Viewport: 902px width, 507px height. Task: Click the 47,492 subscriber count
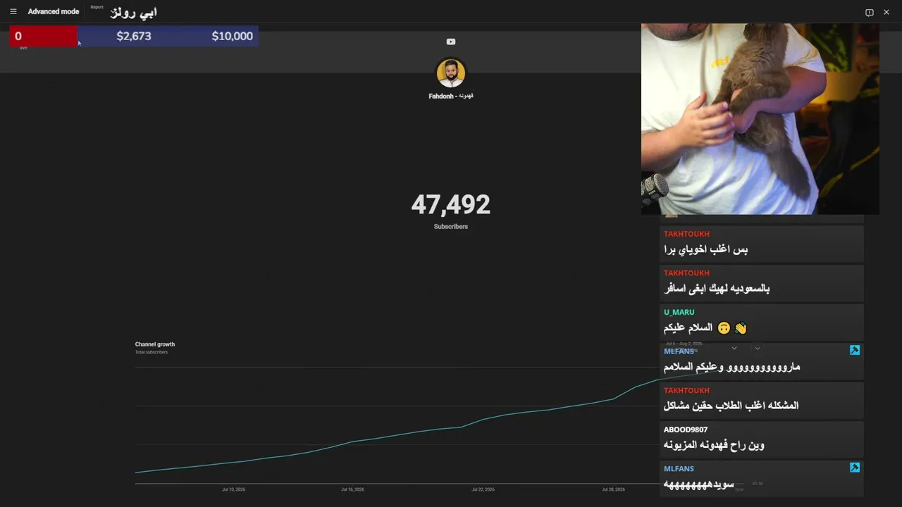(x=451, y=205)
